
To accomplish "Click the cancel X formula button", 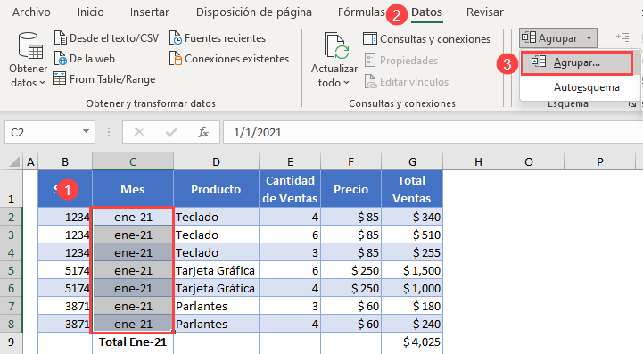I will coord(139,132).
